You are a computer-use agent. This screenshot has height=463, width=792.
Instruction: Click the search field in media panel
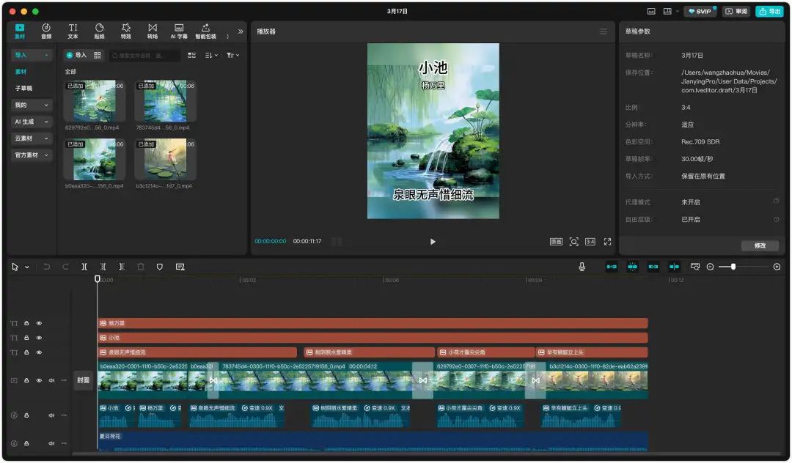point(145,55)
